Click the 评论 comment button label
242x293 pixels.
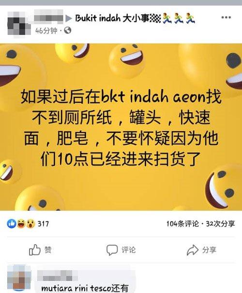(x=128, y=250)
